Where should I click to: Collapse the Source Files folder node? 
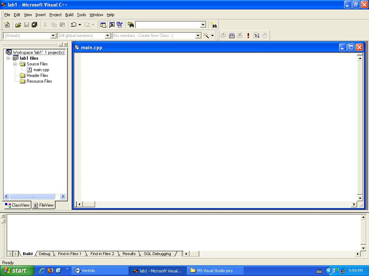pyautogui.click(x=15, y=64)
